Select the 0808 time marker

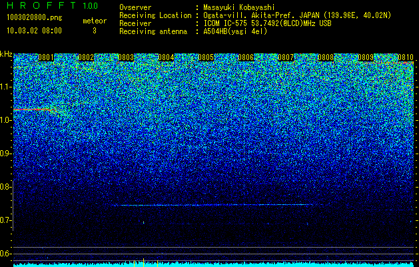(x=326, y=57)
